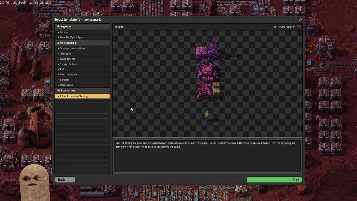Enable the Record replay checkbox
The image size is (357, 201).
[275, 27]
